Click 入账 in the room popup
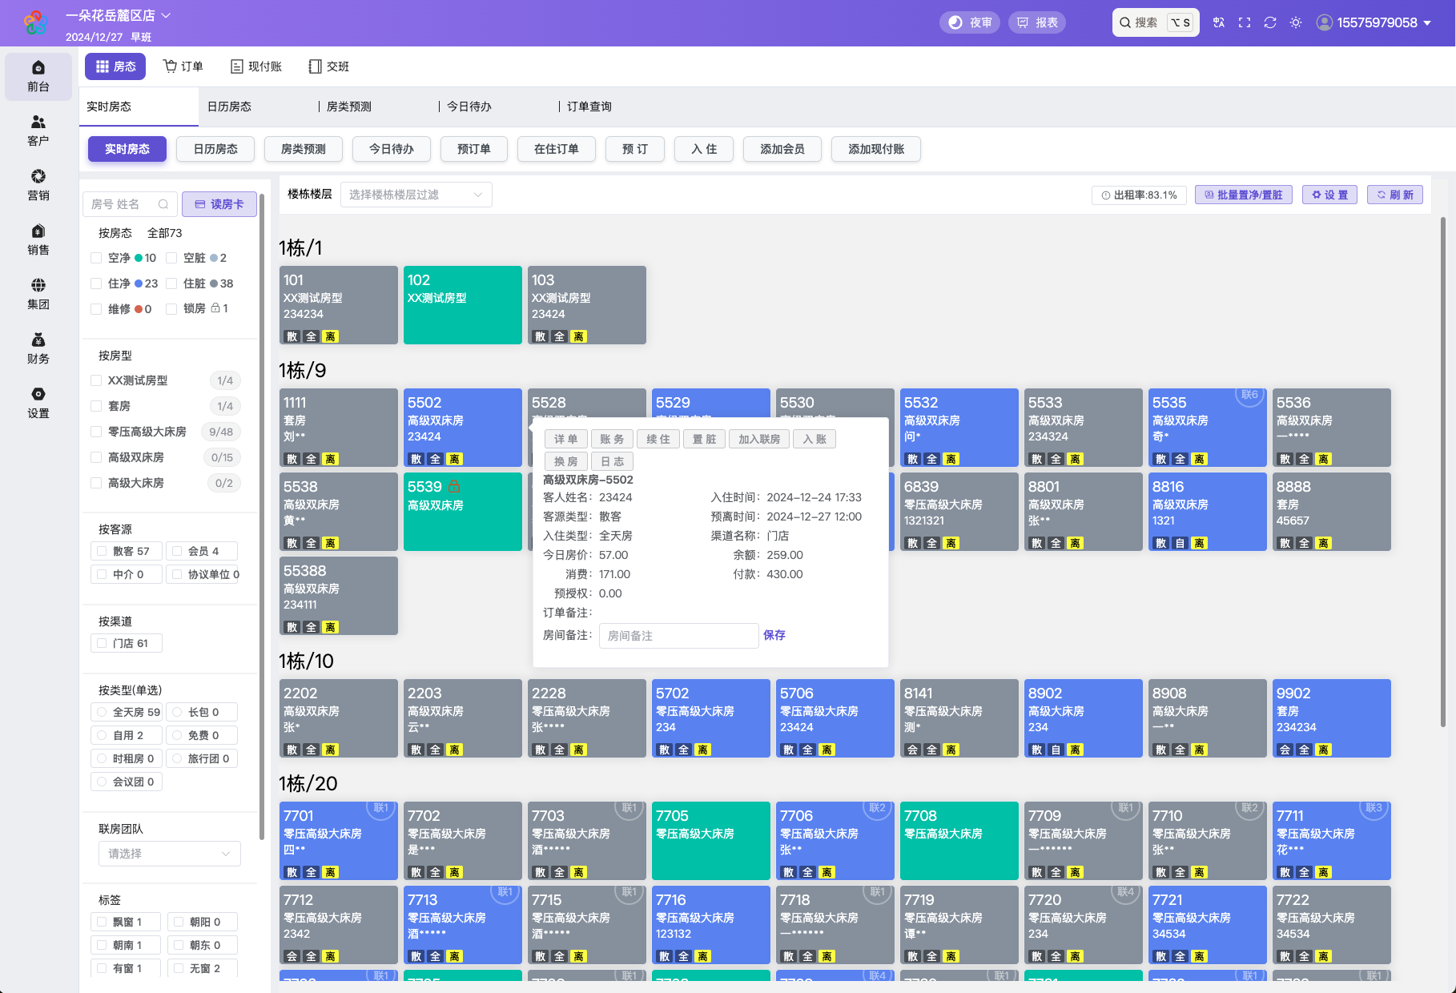This screenshot has width=1456, height=993. tap(814, 439)
